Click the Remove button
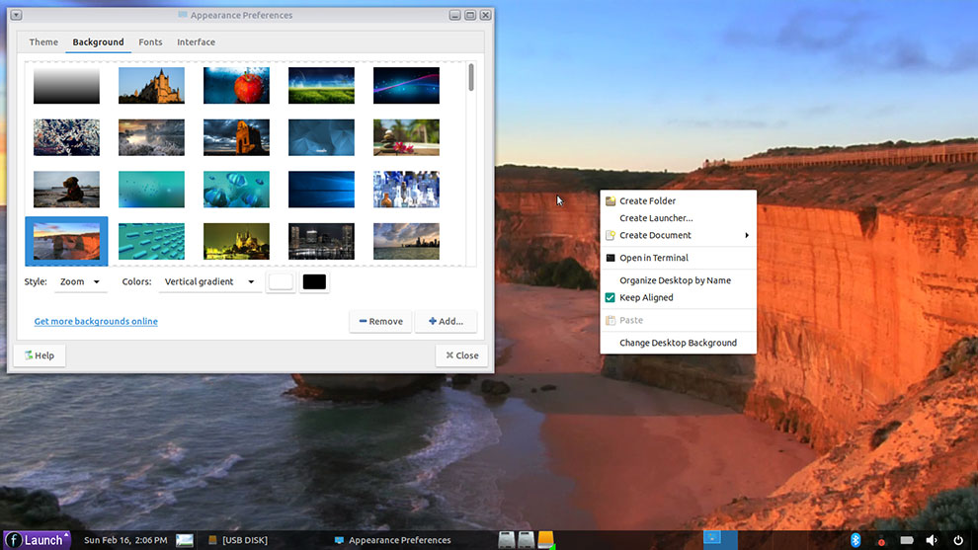This screenshot has width=978, height=550. pos(380,321)
